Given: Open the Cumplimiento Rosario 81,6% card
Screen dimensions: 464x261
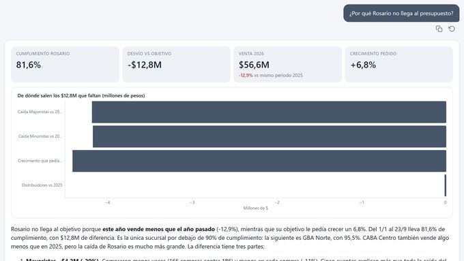Looking at the screenshot, I should (65, 65).
